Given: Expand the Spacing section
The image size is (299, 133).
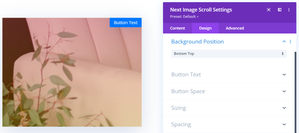Looking at the screenshot, I should [x=284, y=124].
